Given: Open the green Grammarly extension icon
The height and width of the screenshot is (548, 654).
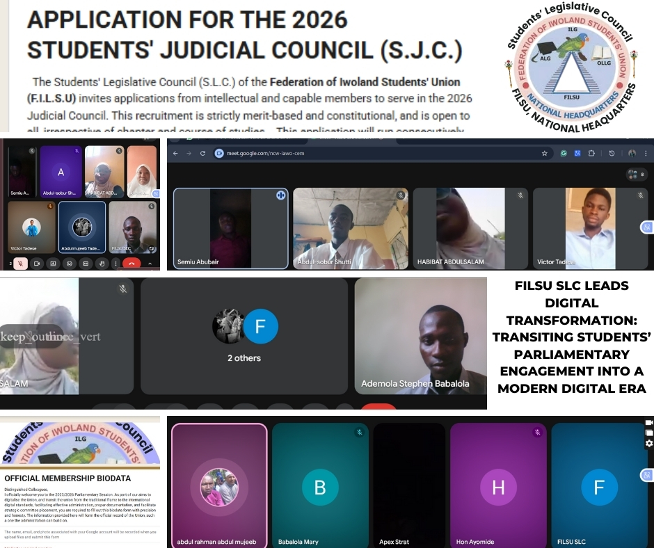Looking at the screenshot, I should pos(564,154).
